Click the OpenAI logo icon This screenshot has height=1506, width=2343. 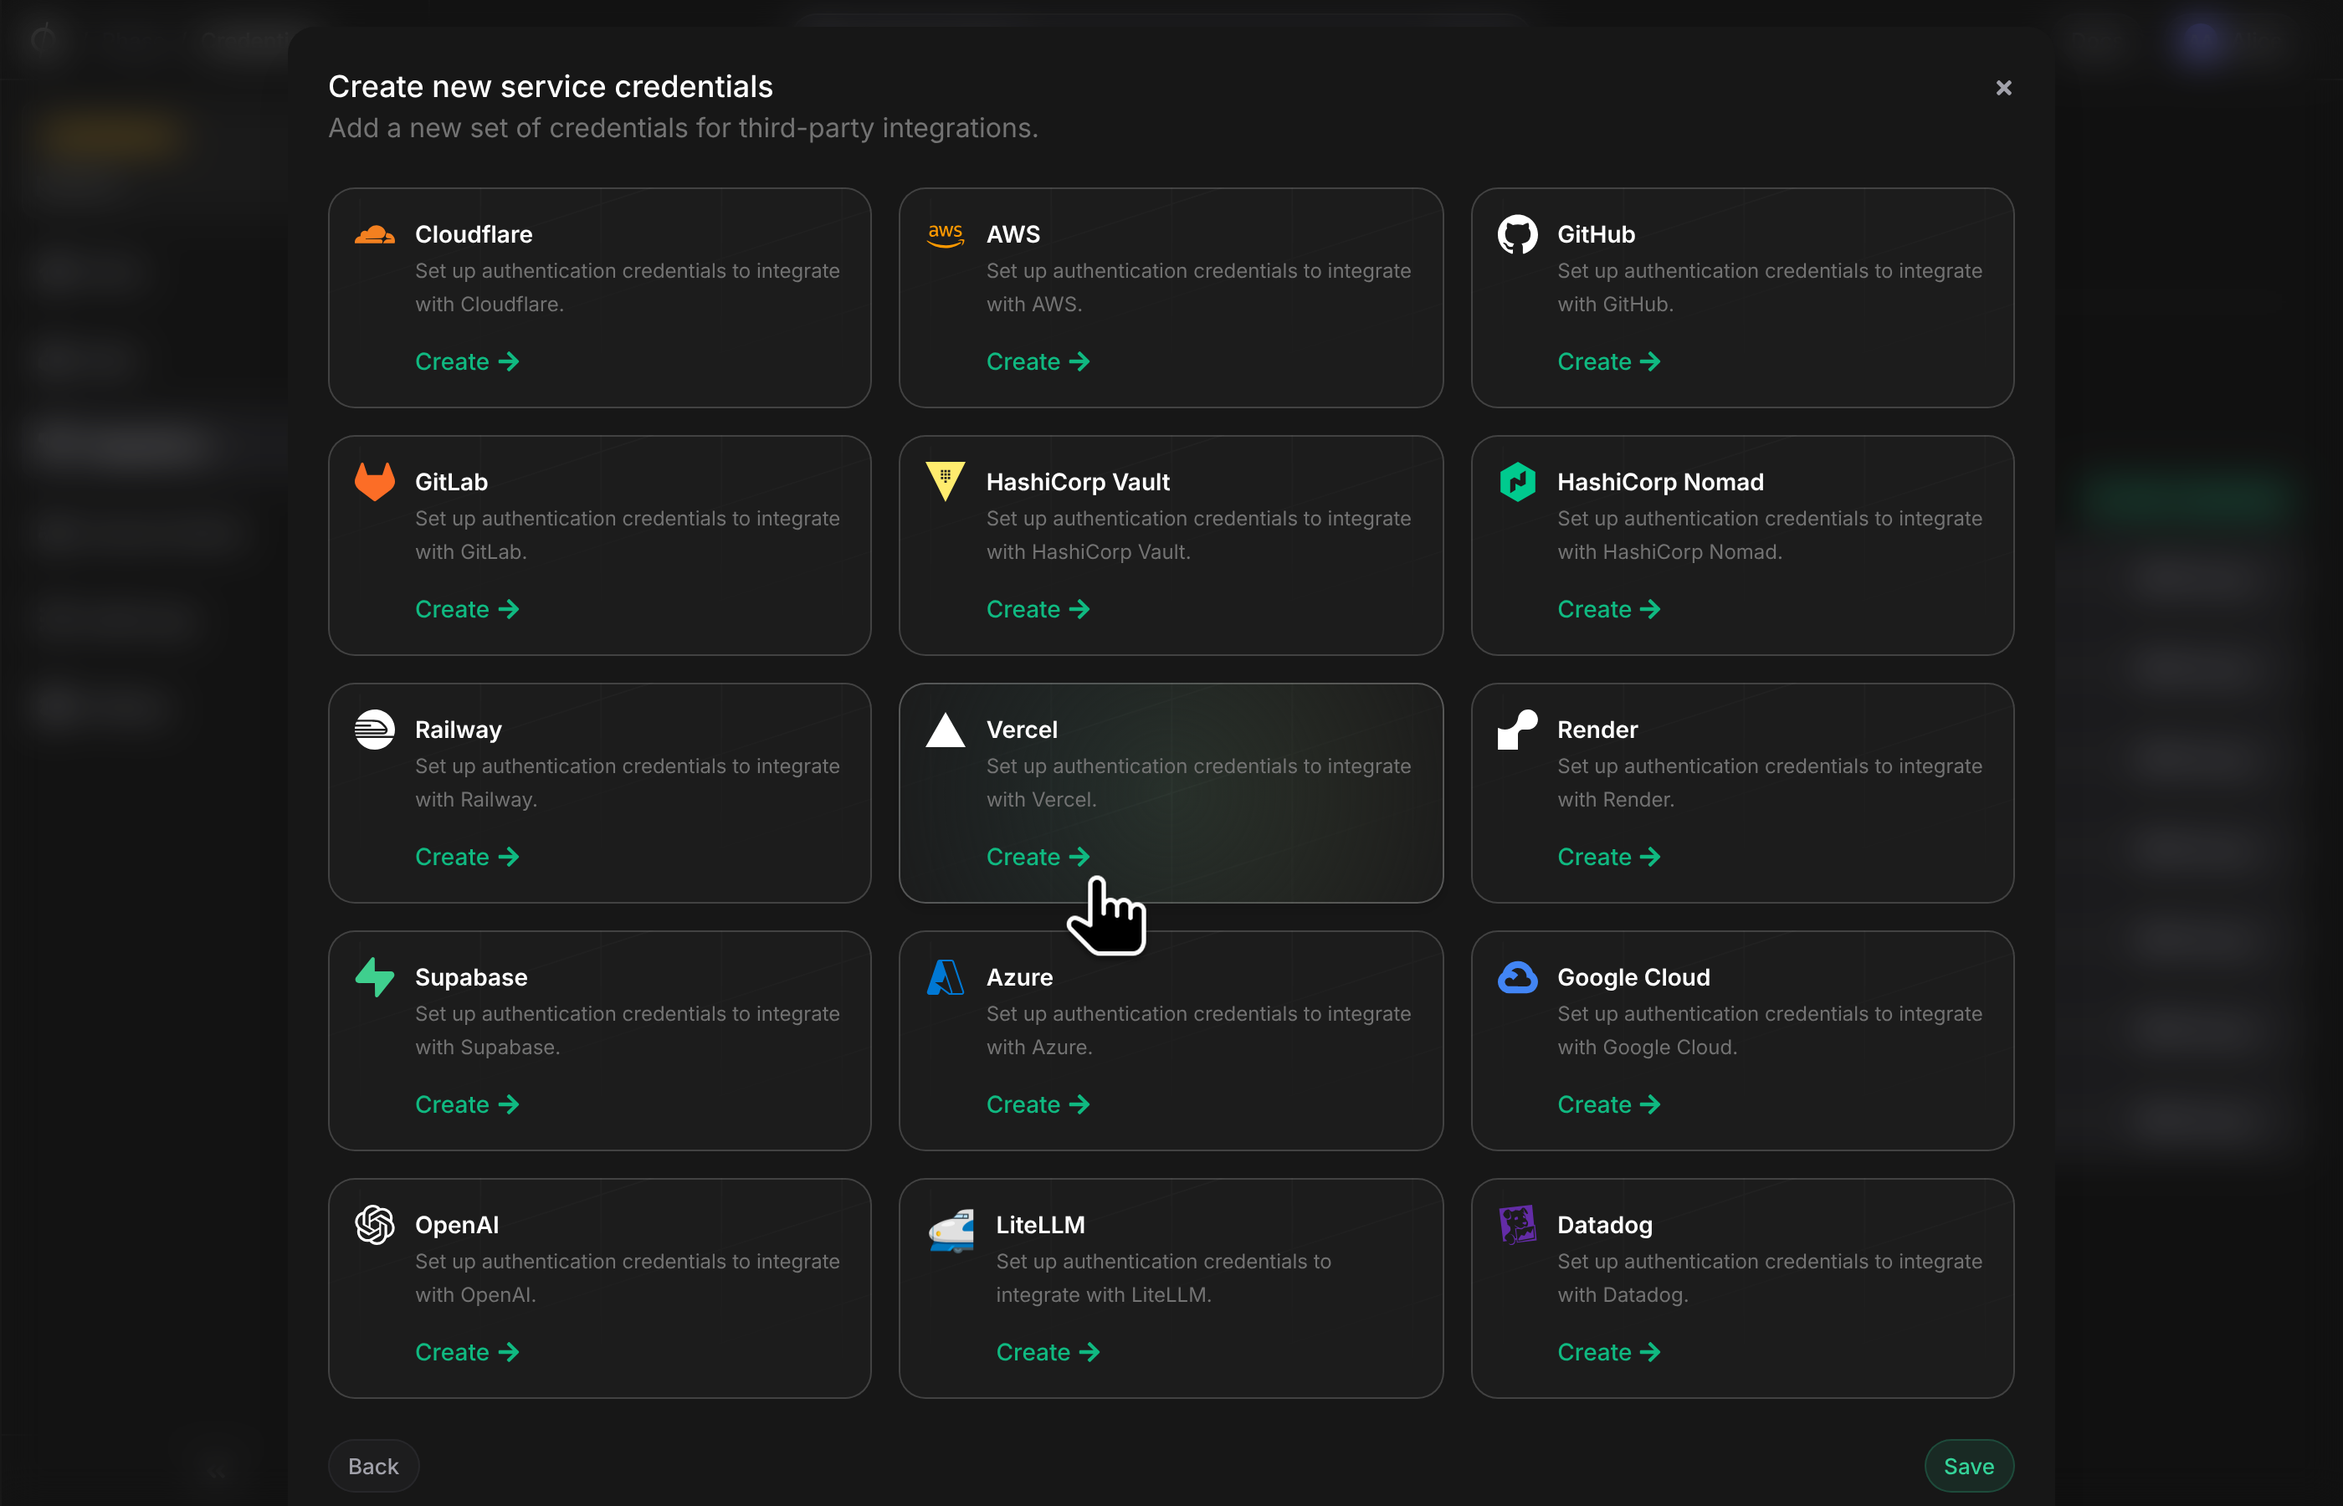pyautogui.click(x=375, y=1224)
